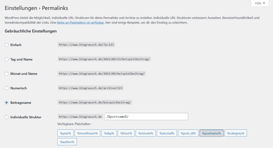The image size is (273, 148).
Task: Insert the %minute% placeholder
Action: 146,133
